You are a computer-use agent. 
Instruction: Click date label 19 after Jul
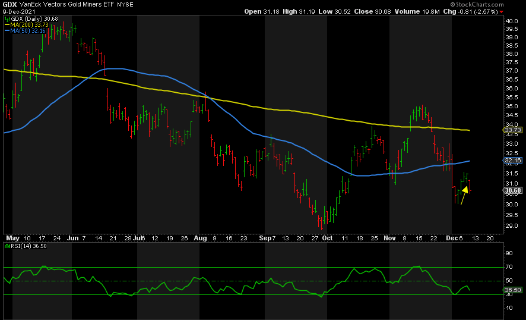coord(170,238)
